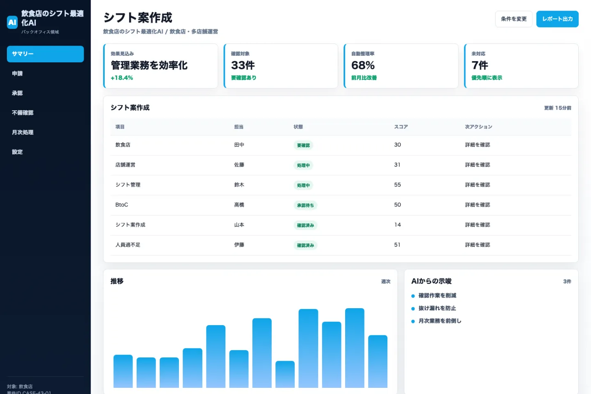Image resolution: width=591 pixels, height=394 pixels.
Task: Click the 担当 column header
Action: 239,127
